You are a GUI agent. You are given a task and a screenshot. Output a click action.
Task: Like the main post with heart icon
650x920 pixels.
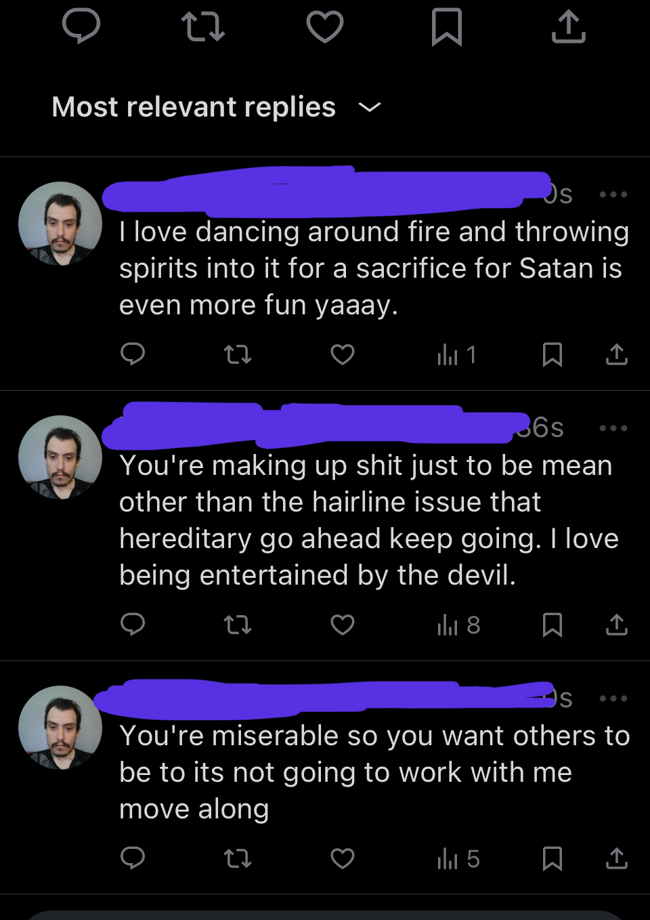tap(325, 27)
